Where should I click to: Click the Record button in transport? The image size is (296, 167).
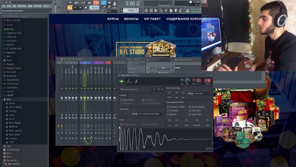pyautogui.click(x=86, y=8)
